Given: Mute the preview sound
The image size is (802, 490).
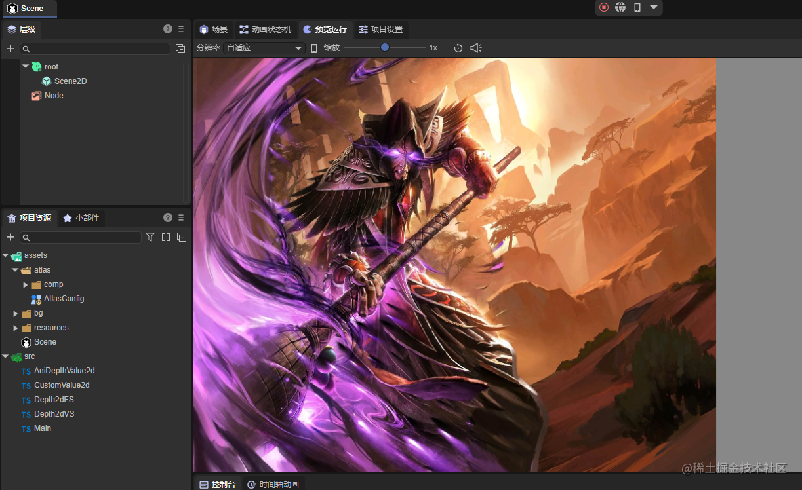Looking at the screenshot, I should click(476, 48).
